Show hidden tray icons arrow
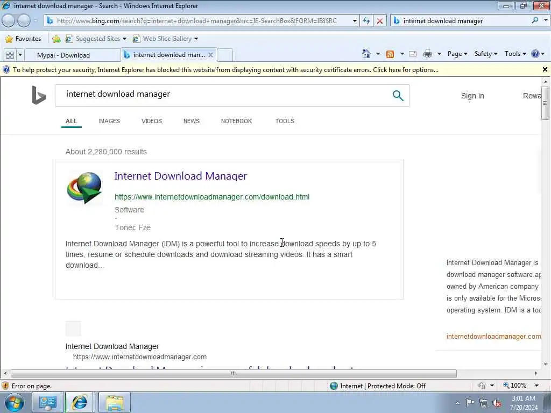Viewport: 551px width, 413px height. click(x=457, y=403)
